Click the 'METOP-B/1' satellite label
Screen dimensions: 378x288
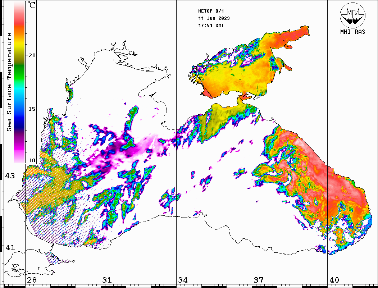211,11
